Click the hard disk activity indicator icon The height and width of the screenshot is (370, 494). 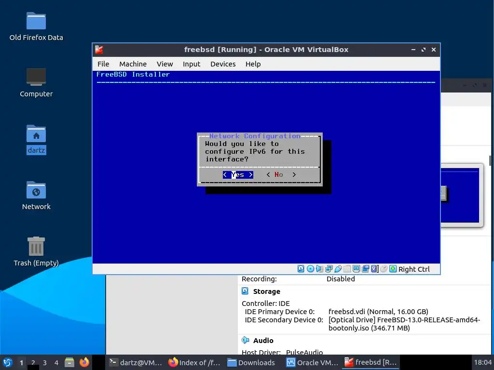coord(301,269)
